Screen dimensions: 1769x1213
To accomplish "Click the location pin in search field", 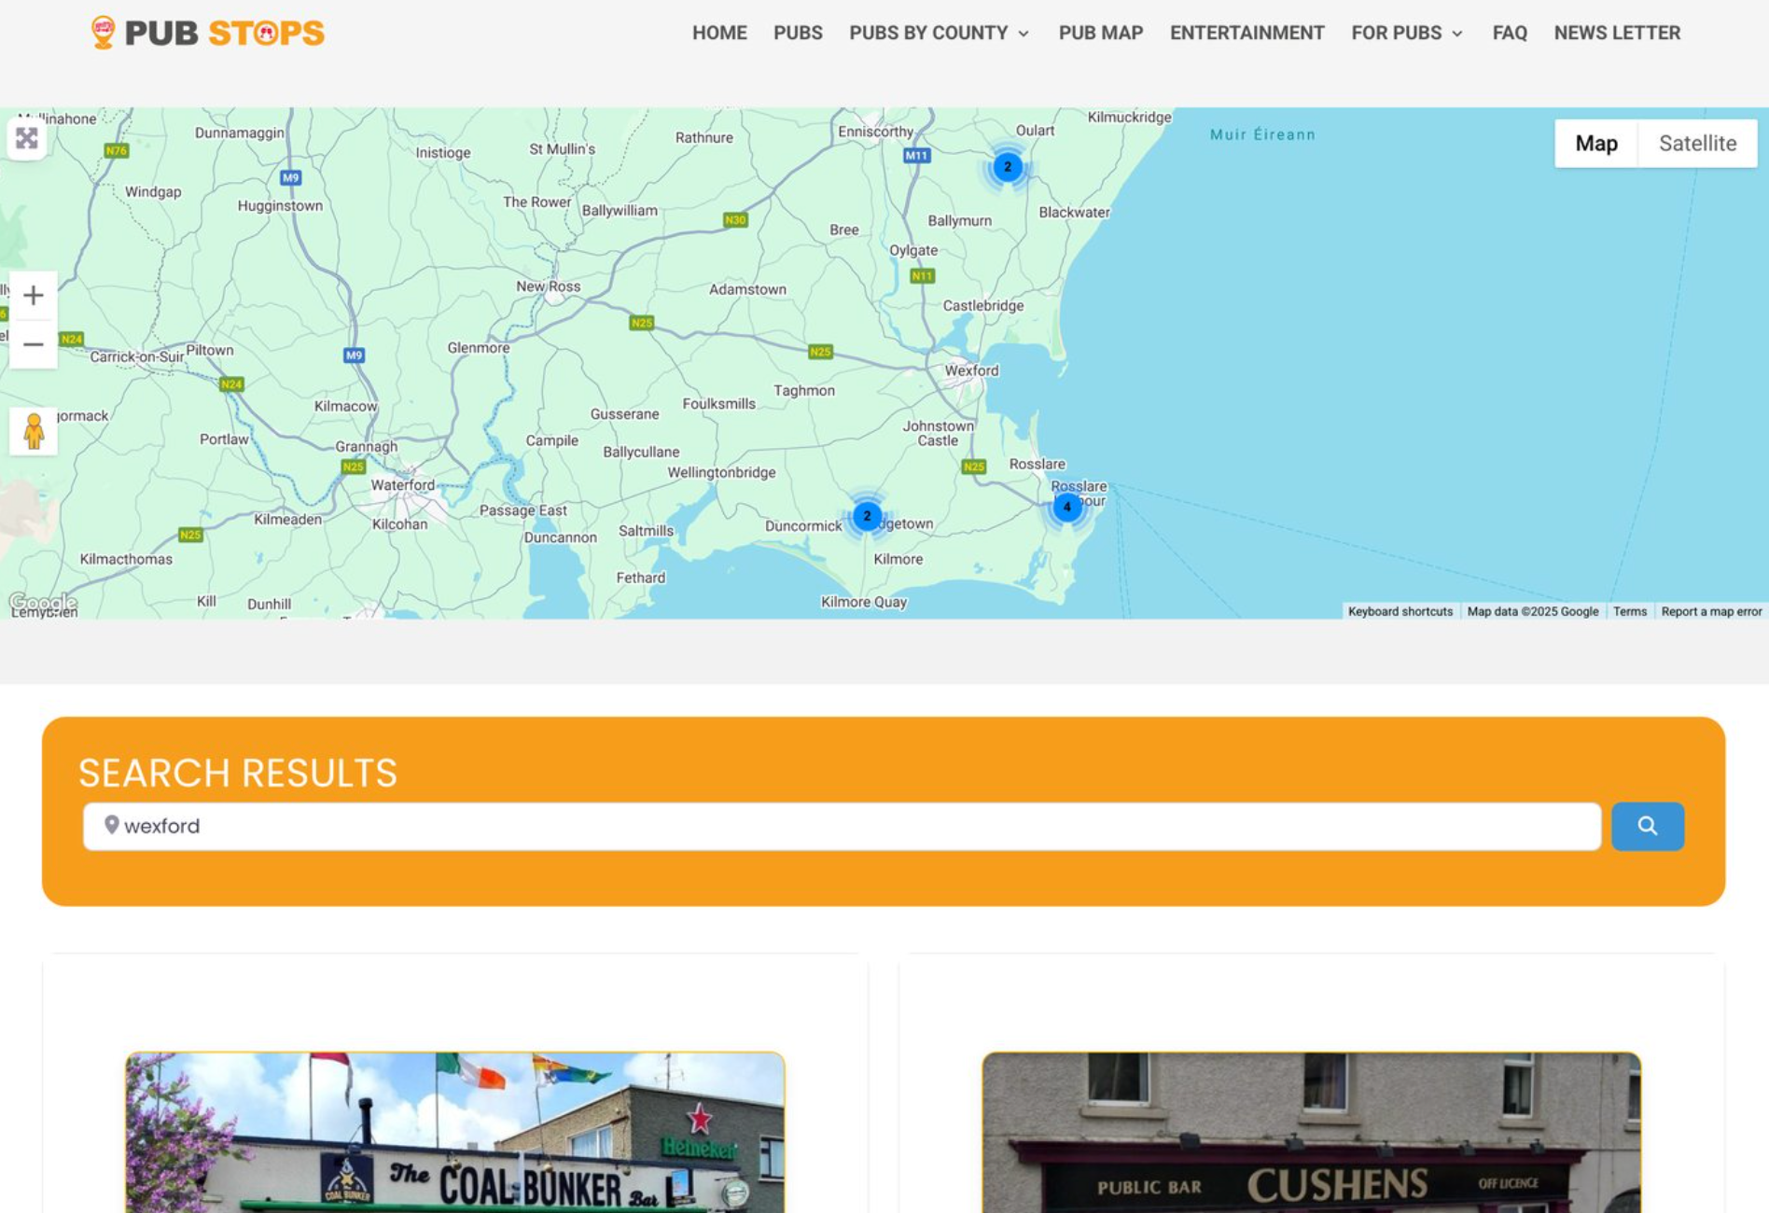I will [x=111, y=825].
